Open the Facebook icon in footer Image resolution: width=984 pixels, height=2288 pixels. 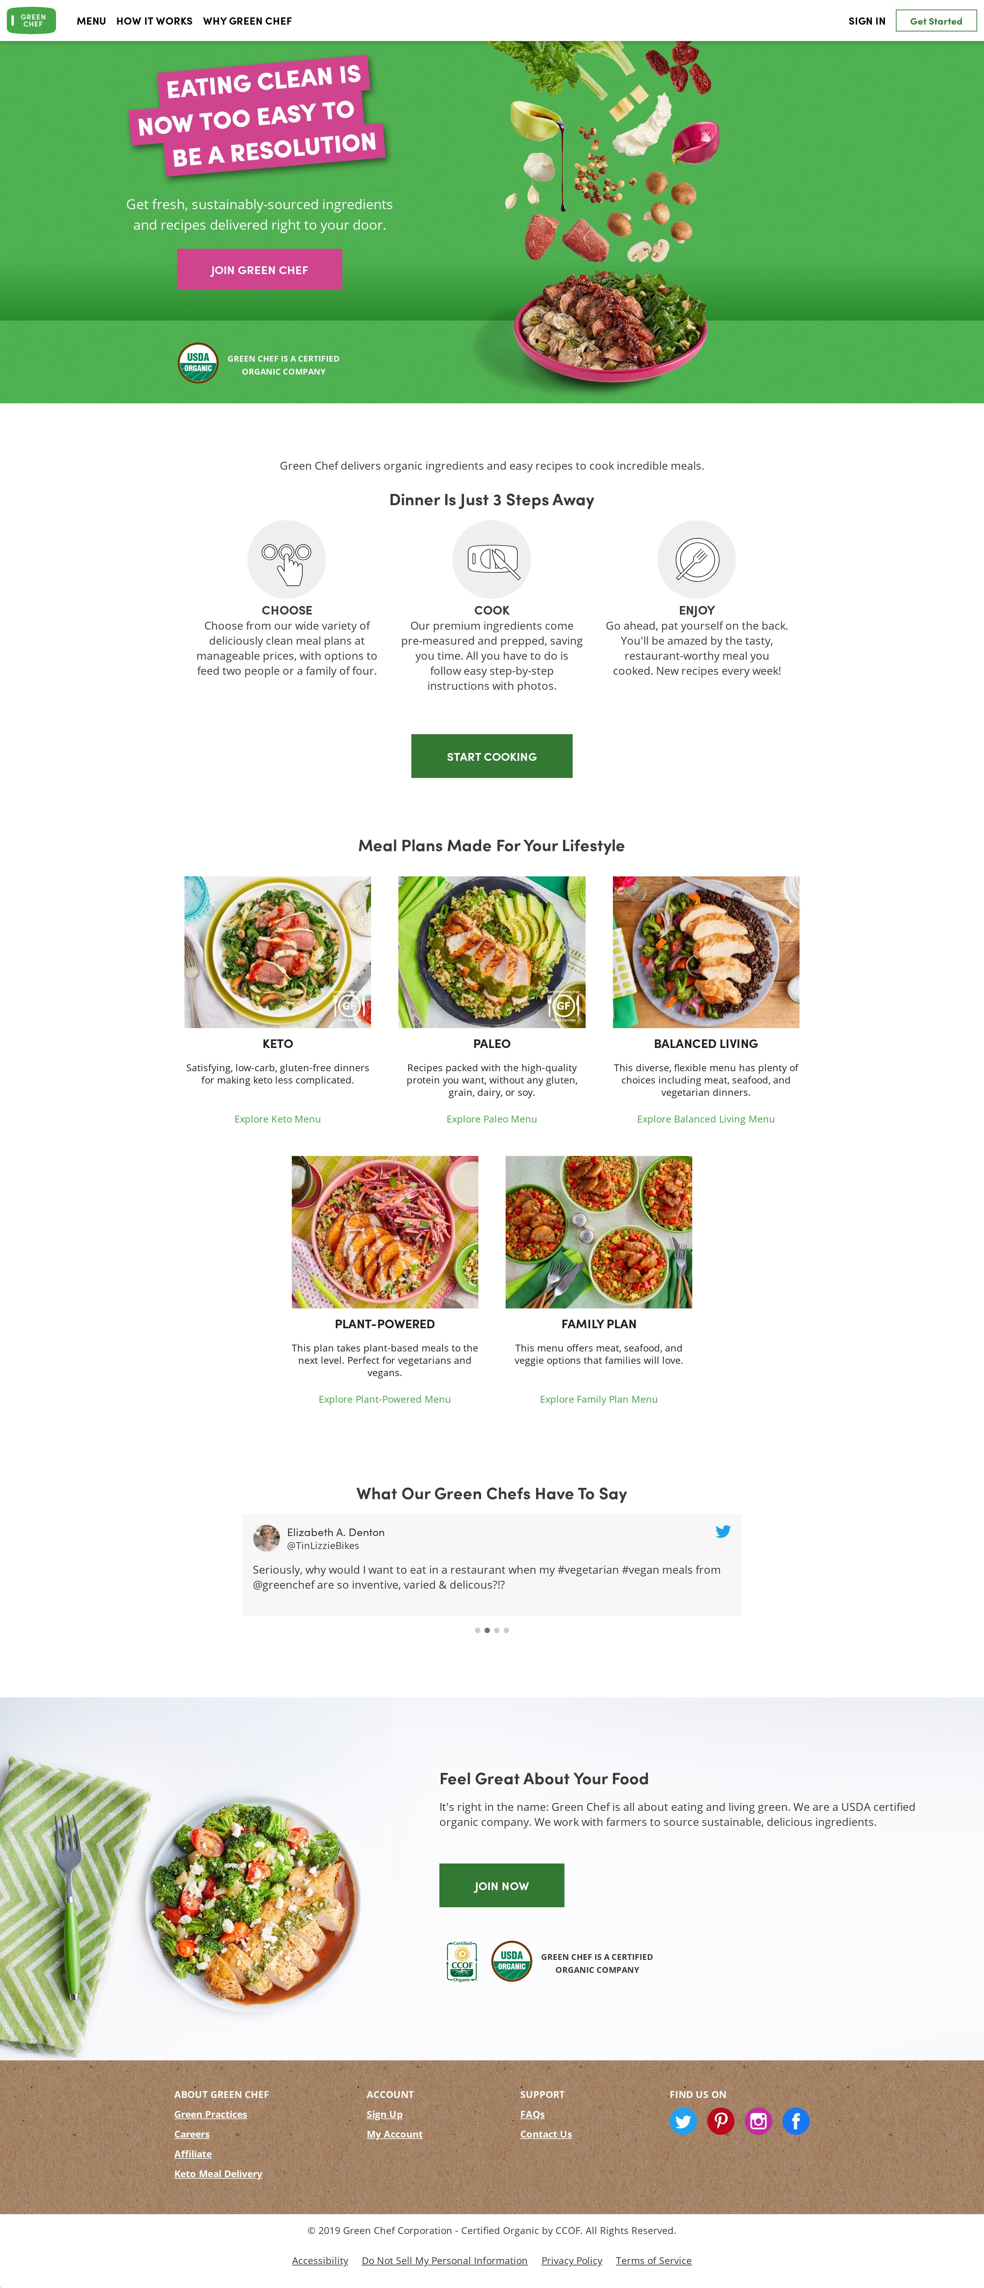pos(796,2121)
